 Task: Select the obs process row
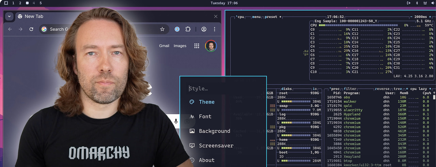tap(379, 97)
